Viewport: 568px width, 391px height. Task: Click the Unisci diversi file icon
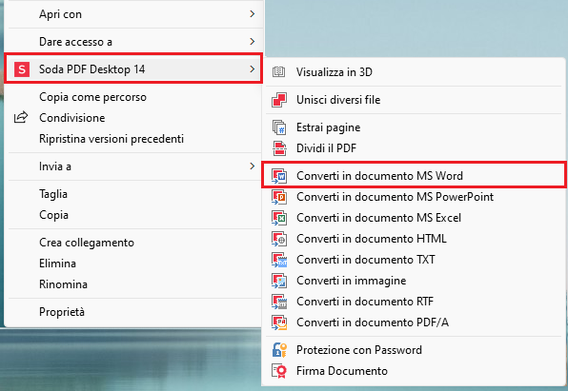click(x=279, y=100)
